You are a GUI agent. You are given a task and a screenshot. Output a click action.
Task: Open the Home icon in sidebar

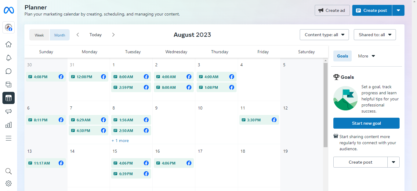[9, 44]
